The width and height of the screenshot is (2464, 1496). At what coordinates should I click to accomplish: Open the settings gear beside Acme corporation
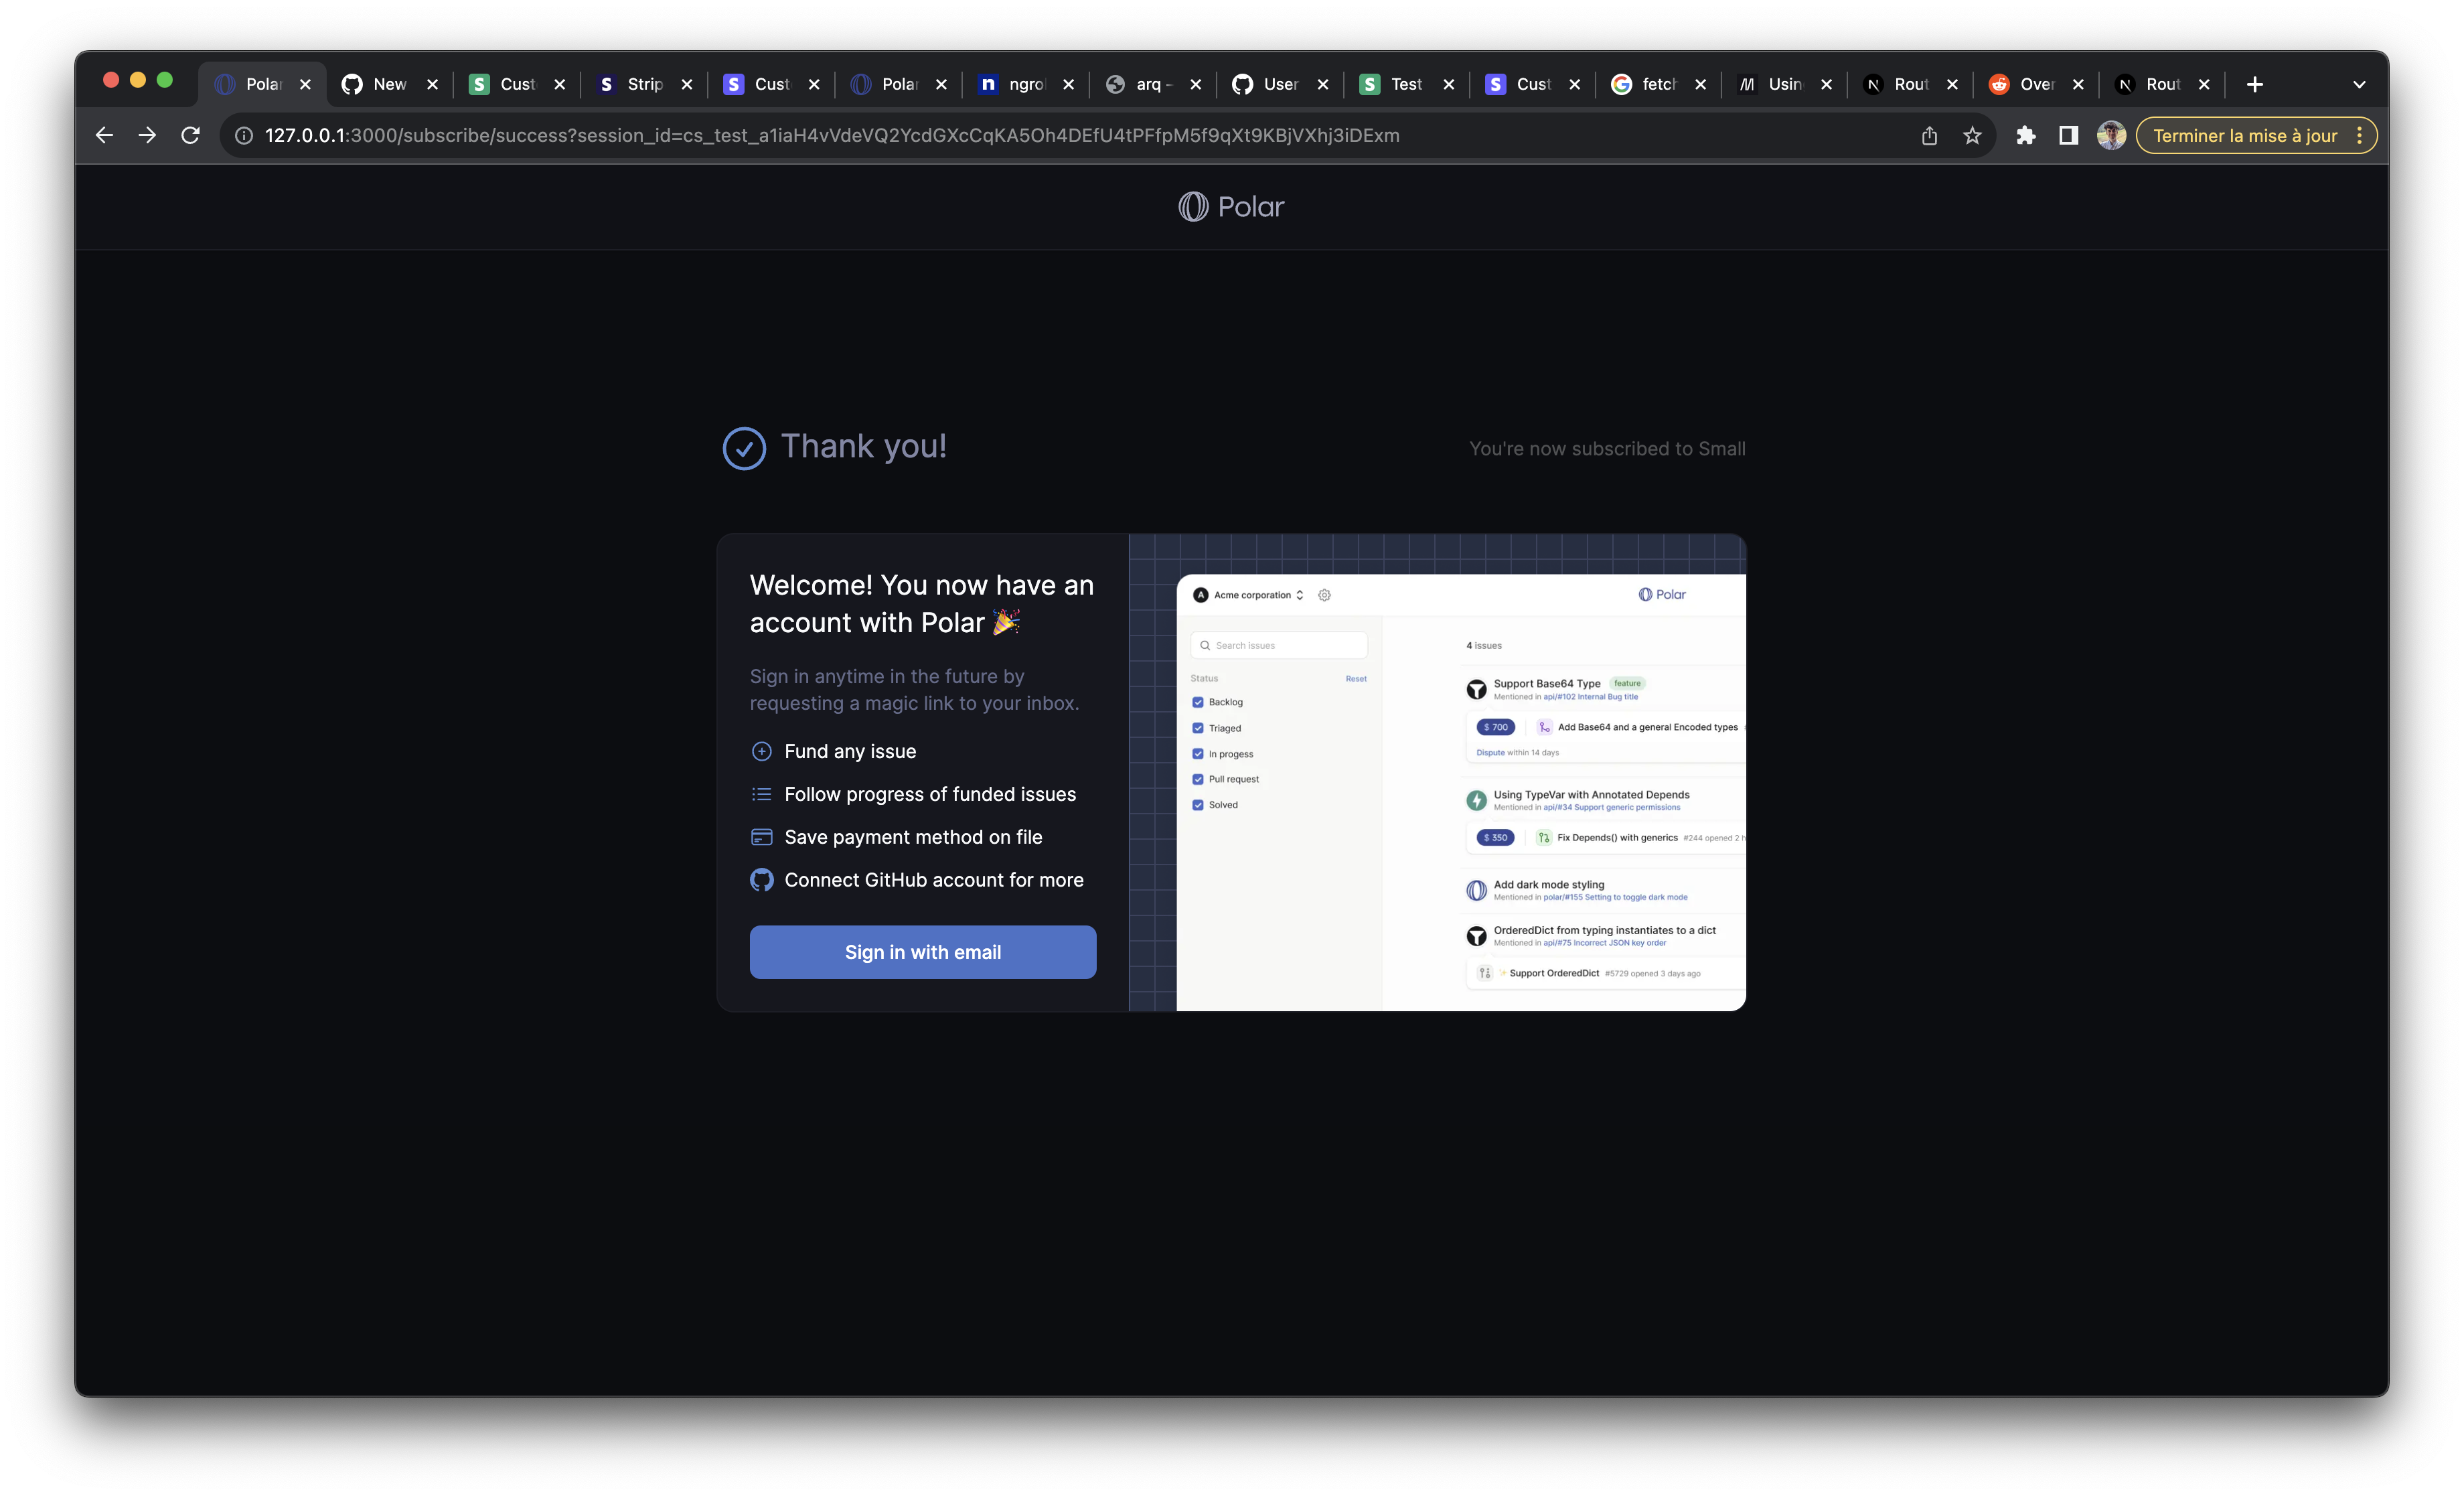1324,594
